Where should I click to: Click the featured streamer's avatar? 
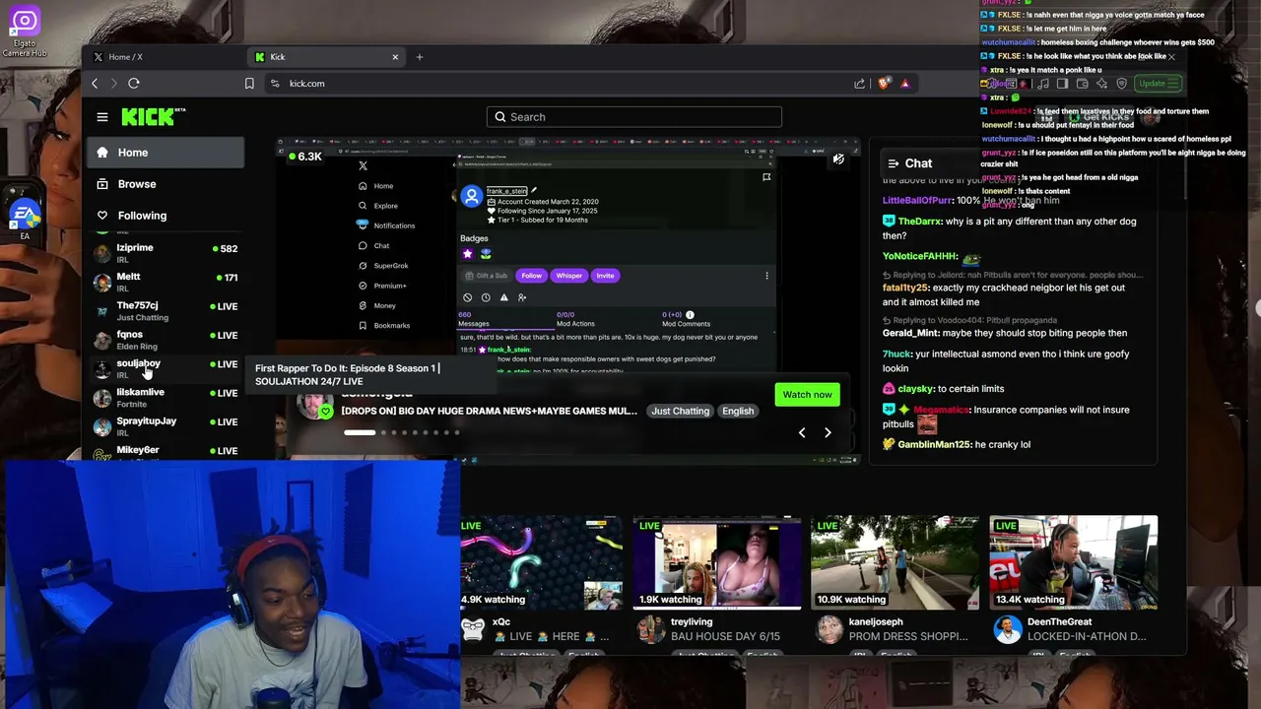pyautogui.click(x=316, y=406)
